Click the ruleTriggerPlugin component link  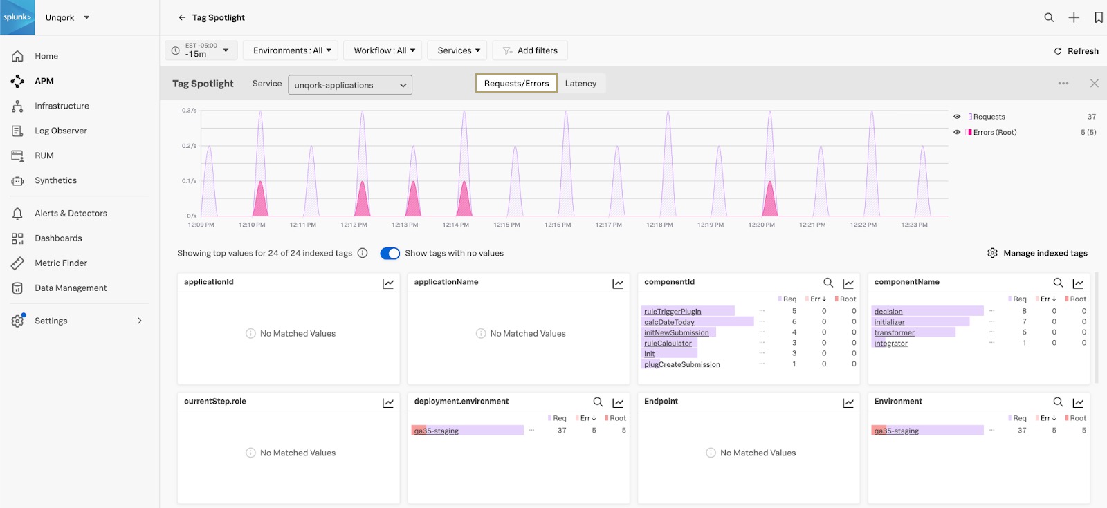click(673, 312)
